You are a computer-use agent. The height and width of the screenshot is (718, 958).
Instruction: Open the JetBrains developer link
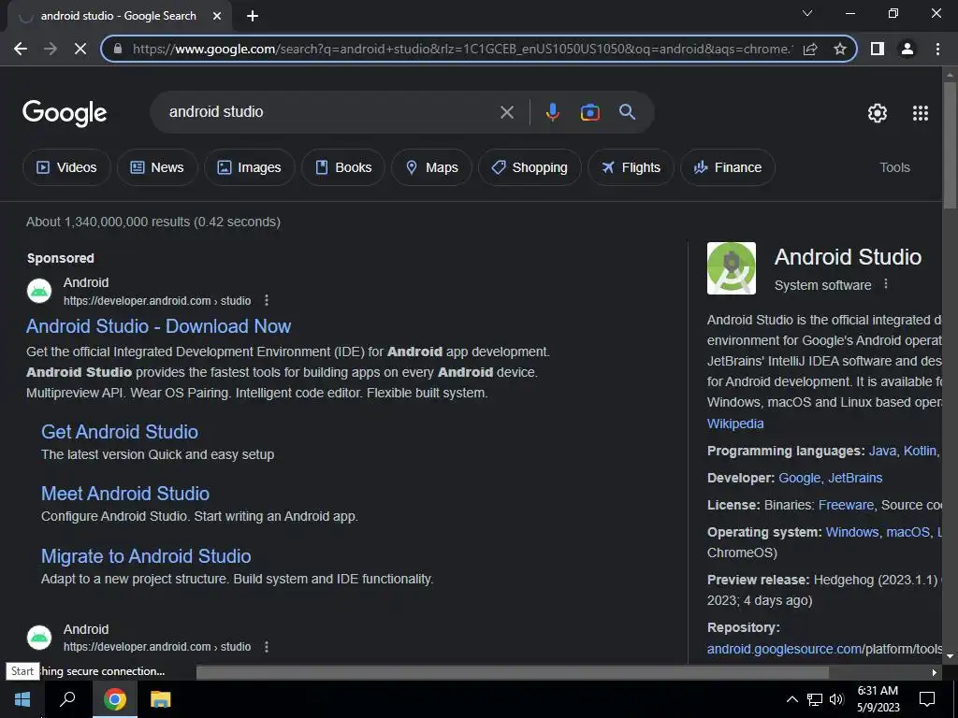click(855, 478)
